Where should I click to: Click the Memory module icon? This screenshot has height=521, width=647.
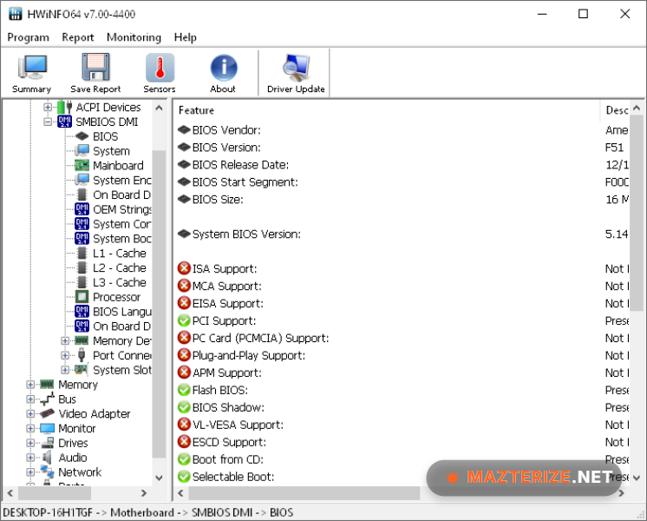coord(47,385)
